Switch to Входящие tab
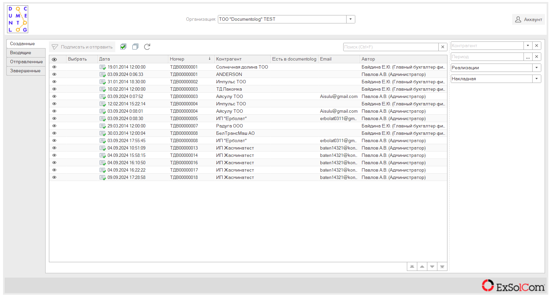 (26, 53)
